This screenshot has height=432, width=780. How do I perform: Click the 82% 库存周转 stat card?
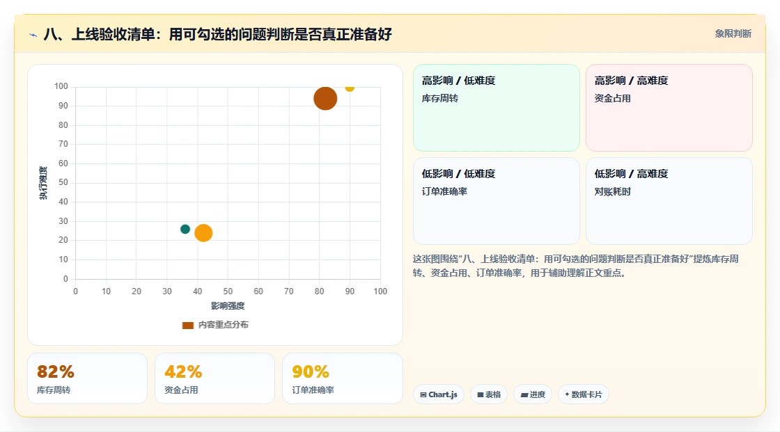[88, 378]
